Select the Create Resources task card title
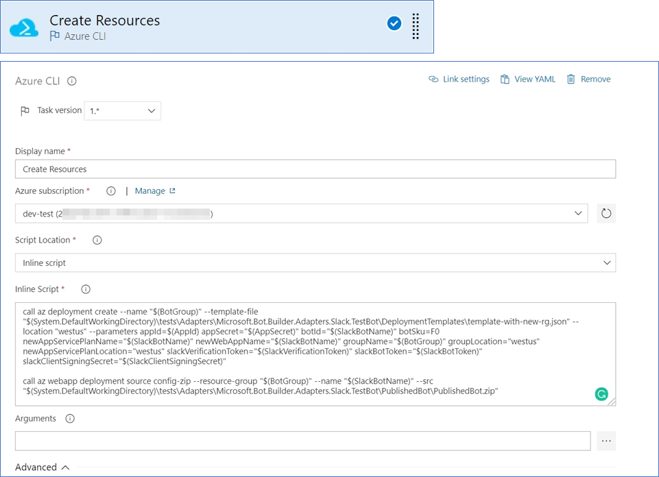This screenshot has height=477, width=659. (105, 20)
